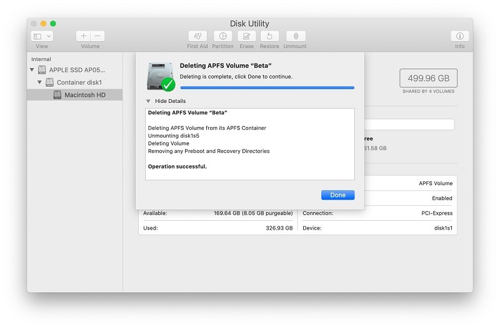Zoom window with the green button
Screen dimensions: 500x328
point(53,24)
